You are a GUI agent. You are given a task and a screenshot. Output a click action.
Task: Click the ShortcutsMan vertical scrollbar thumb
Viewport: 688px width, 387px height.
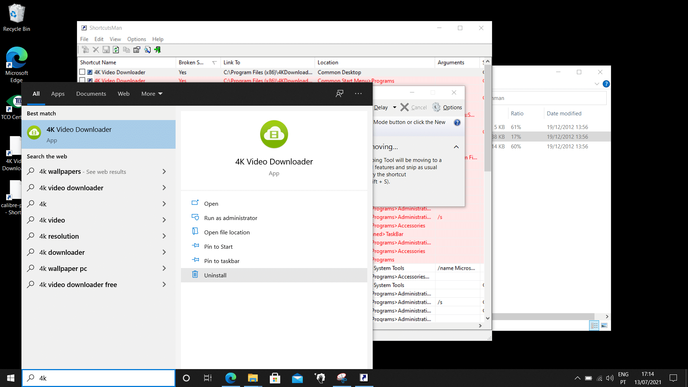[488, 118]
